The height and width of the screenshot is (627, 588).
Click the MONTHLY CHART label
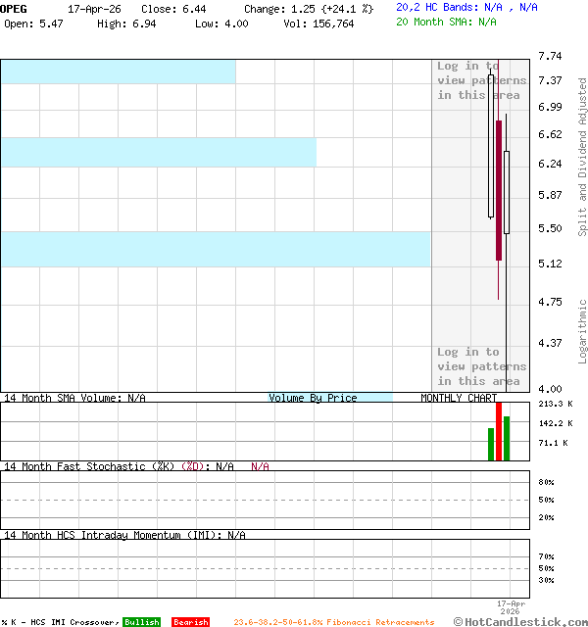tap(459, 398)
